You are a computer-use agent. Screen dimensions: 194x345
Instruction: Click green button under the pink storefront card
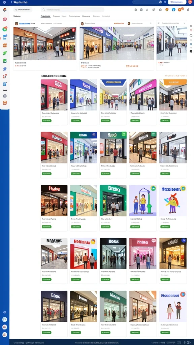(x=46, y=121)
